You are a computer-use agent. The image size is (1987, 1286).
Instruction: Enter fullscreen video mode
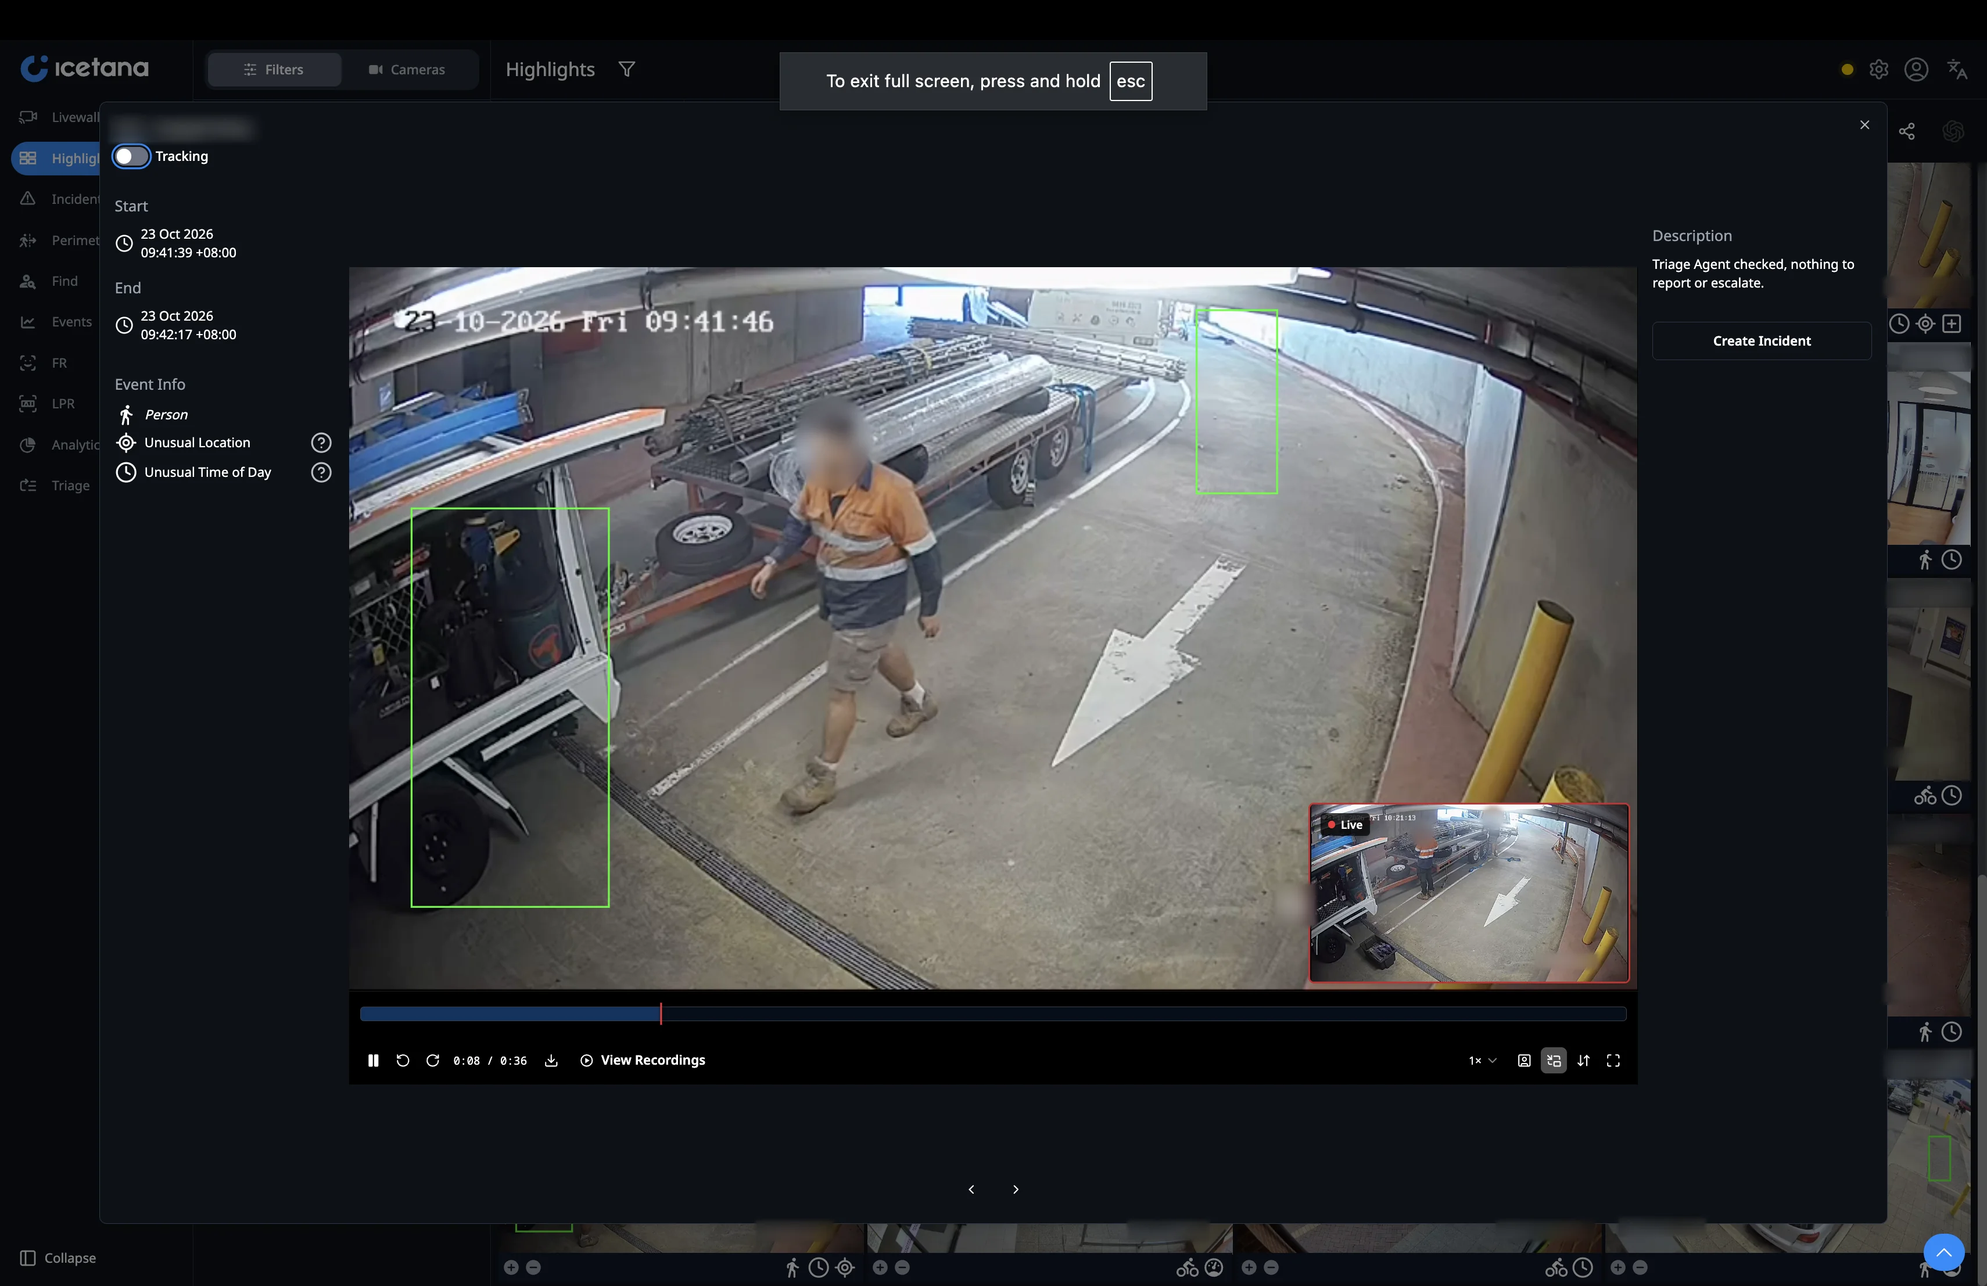pyautogui.click(x=1613, y=1060)
